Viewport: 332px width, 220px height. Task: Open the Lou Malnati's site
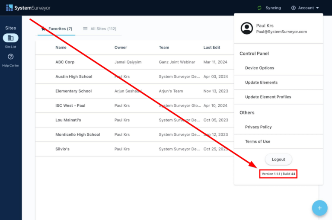click(68, 120)
